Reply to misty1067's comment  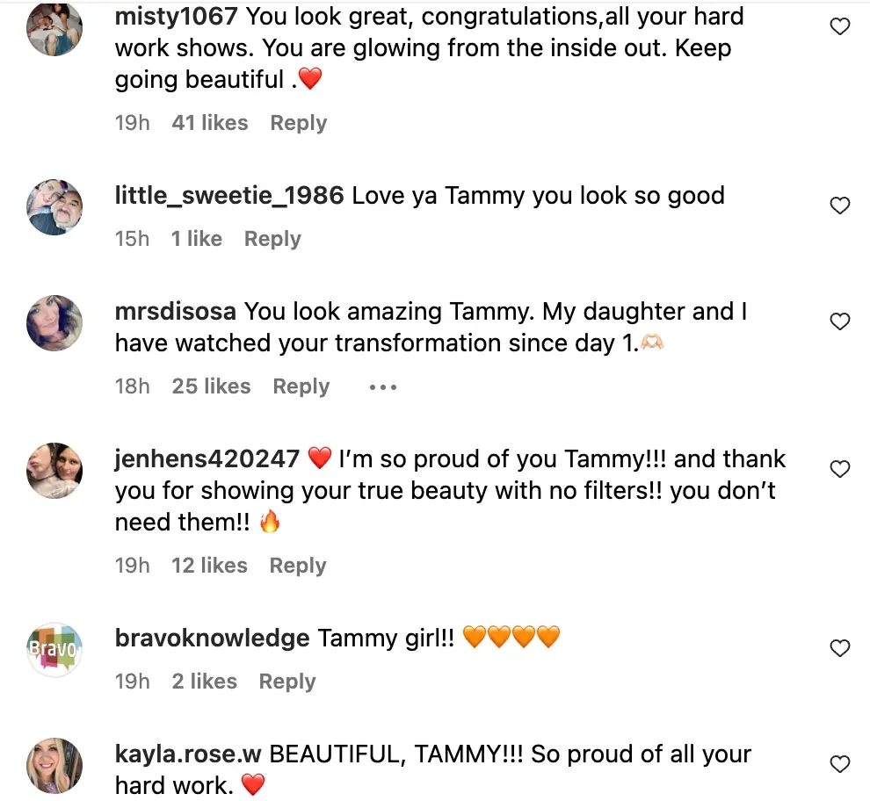click(298, 123)
